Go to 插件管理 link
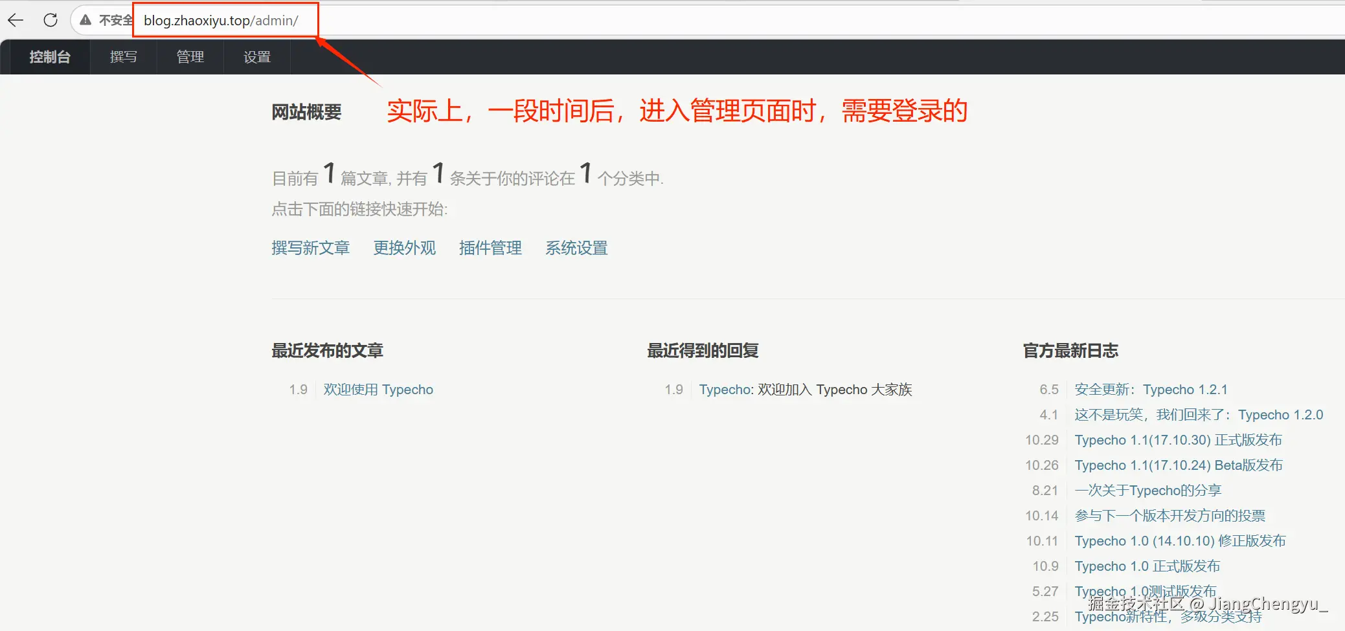This screenshot has height=631, width=1345. coord(491,248)
